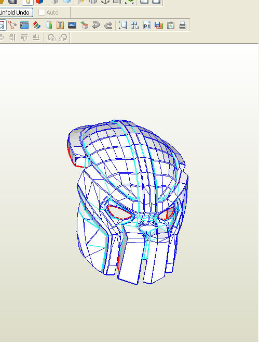Click the undo arrow icon
Screen dimensions: 259x342
96,25
